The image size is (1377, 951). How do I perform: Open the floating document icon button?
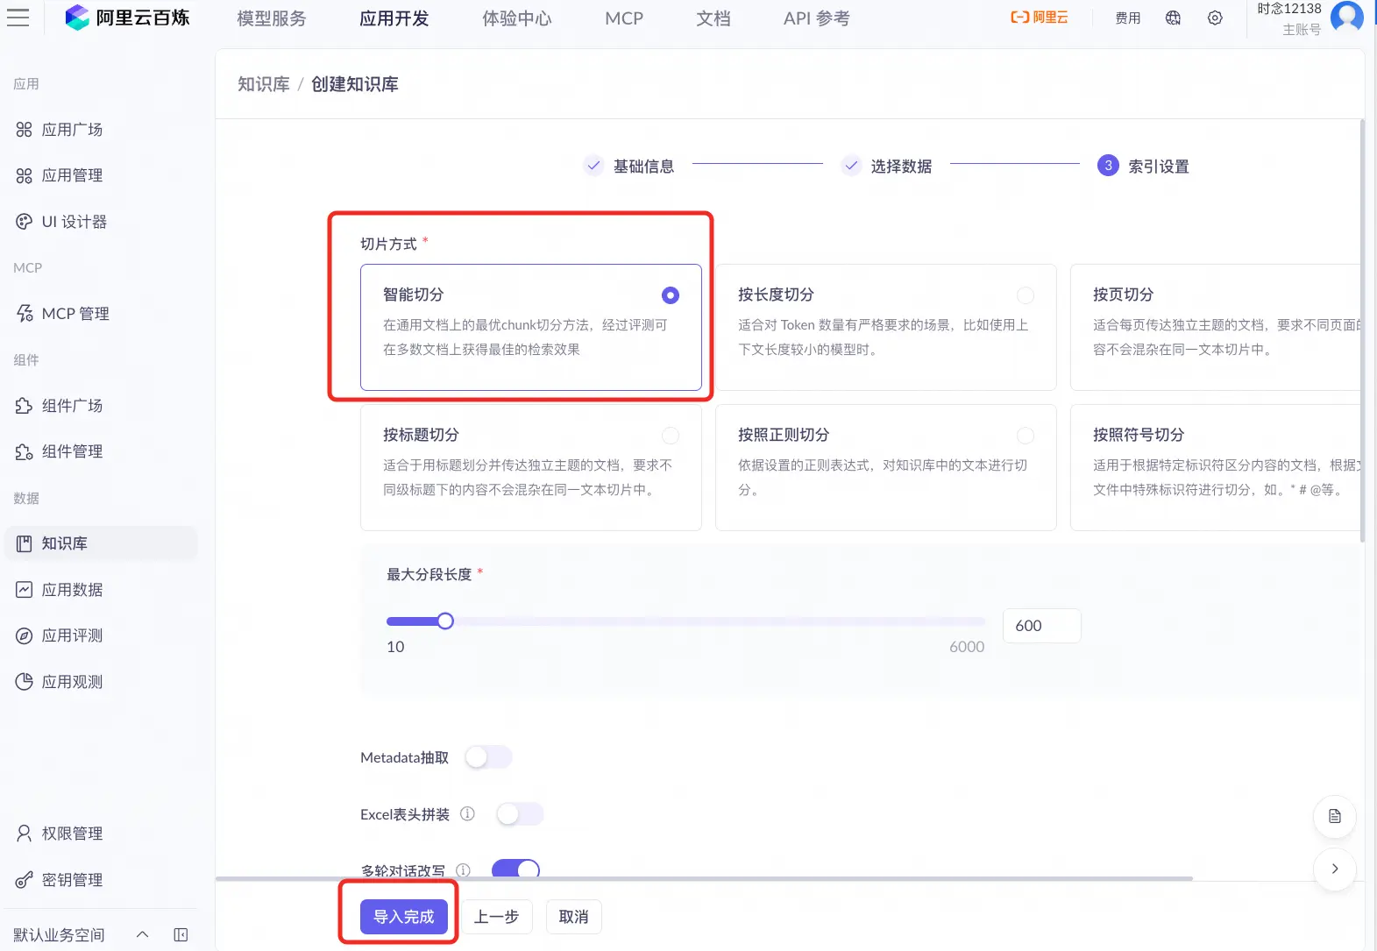coord(1335,816)
